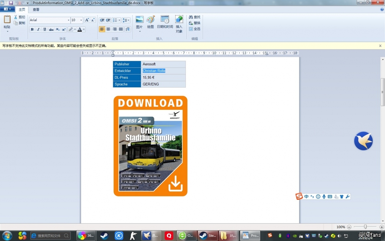Grow the font size

87,20
